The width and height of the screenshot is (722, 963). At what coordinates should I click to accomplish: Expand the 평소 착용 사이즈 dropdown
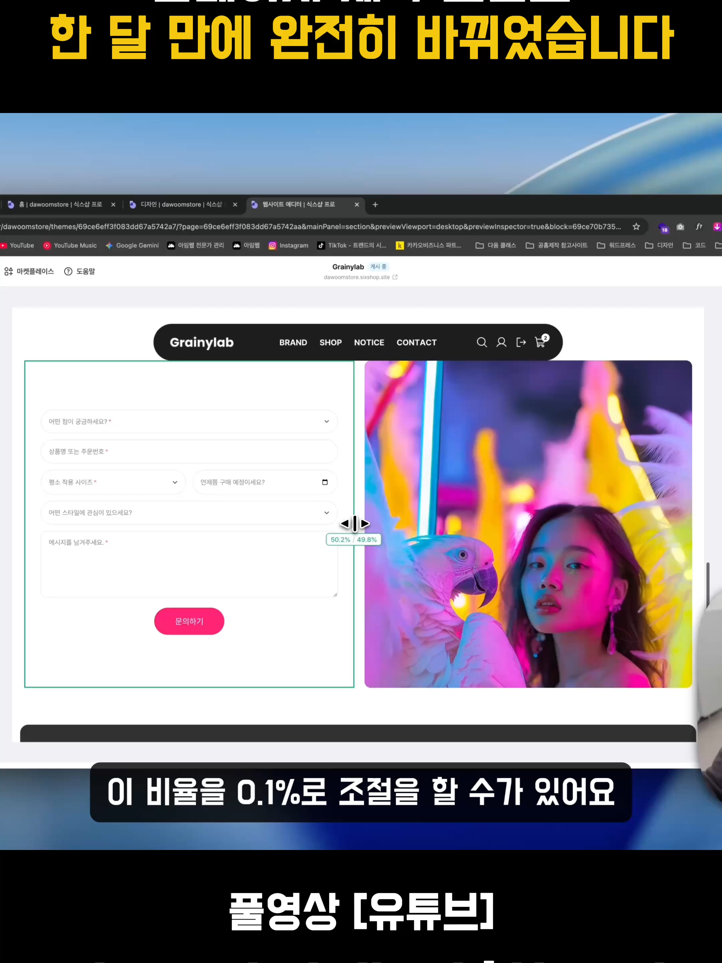pos(113,482)
